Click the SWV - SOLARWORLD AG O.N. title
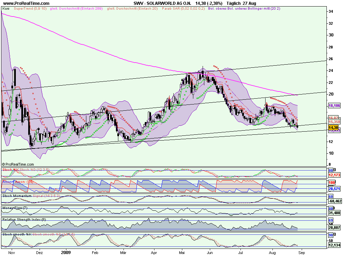The height and width of the screenshot is (275, 344). 162,3
